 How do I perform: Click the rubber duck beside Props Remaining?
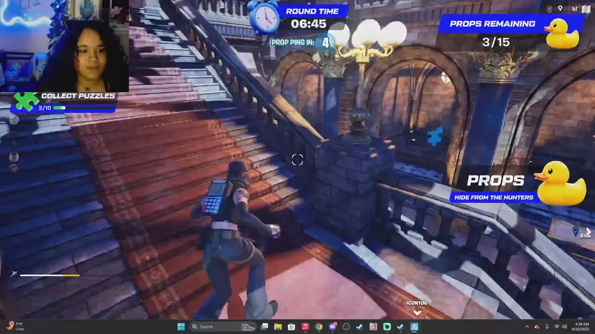click(x=562, y=33)
